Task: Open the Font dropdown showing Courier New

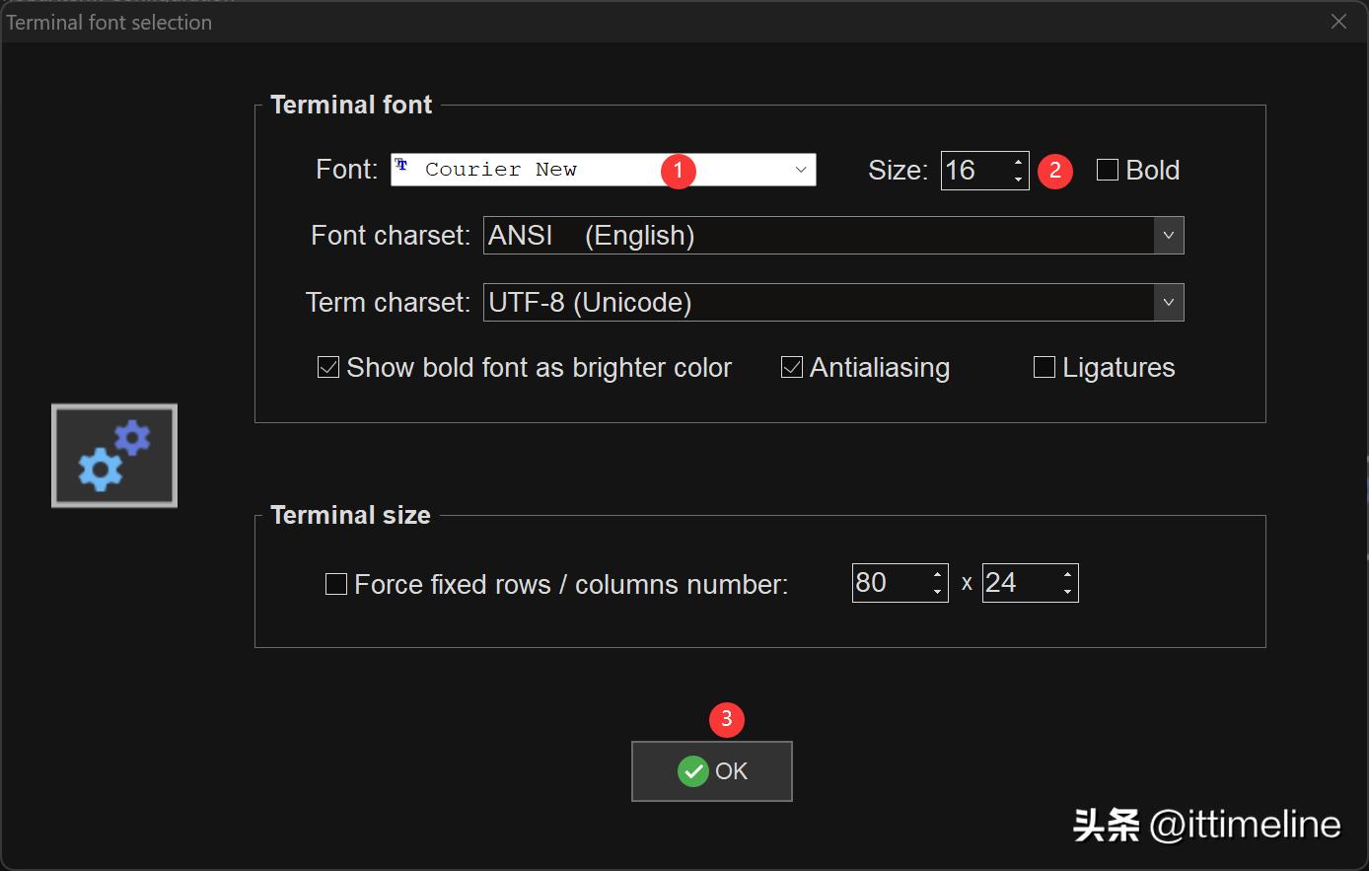Action: tap(801, 170)
